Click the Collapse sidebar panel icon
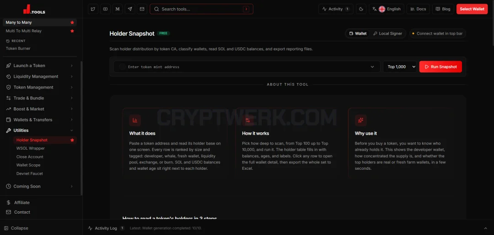This screenshot has width=494, height=235. point(6,228)
